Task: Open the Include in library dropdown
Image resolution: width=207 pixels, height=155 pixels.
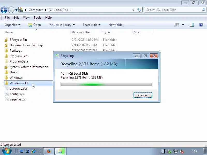Action: pos(62,25)
